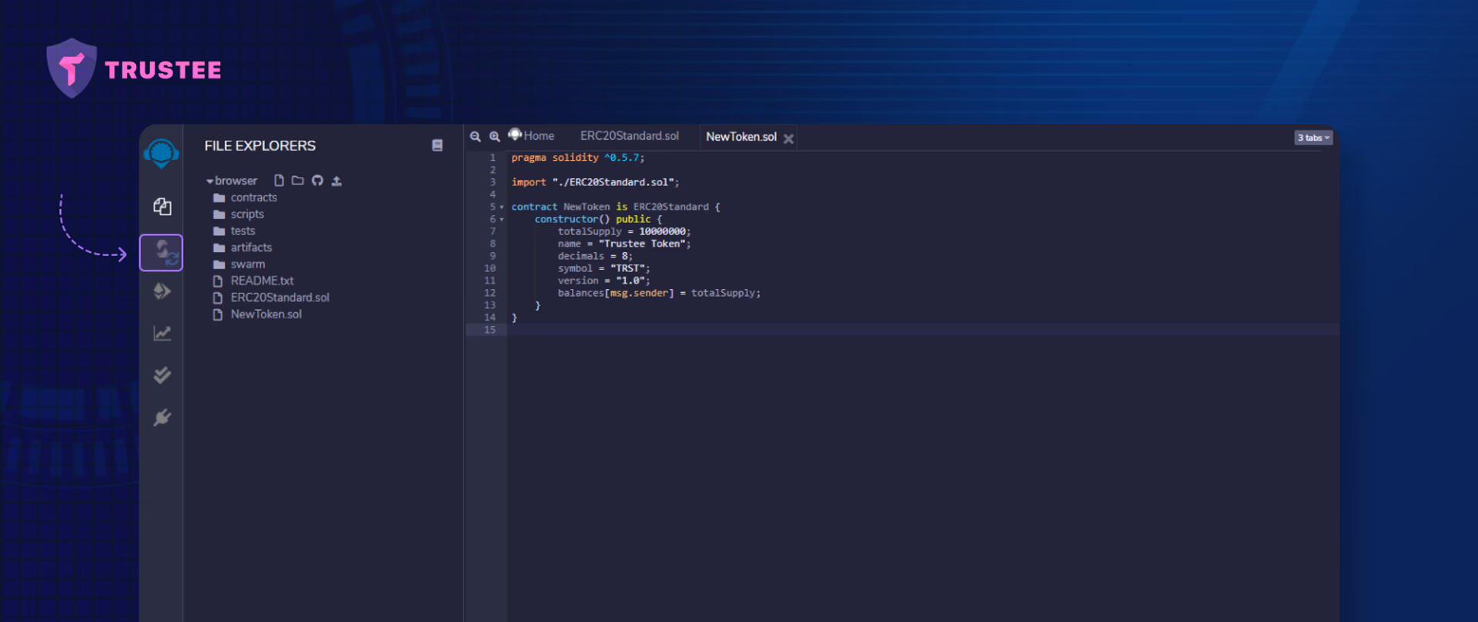Publish to GitHub gist icon
Viewport: 1478px width, 622px height.
pyautogui.click(x=317, y=181)
